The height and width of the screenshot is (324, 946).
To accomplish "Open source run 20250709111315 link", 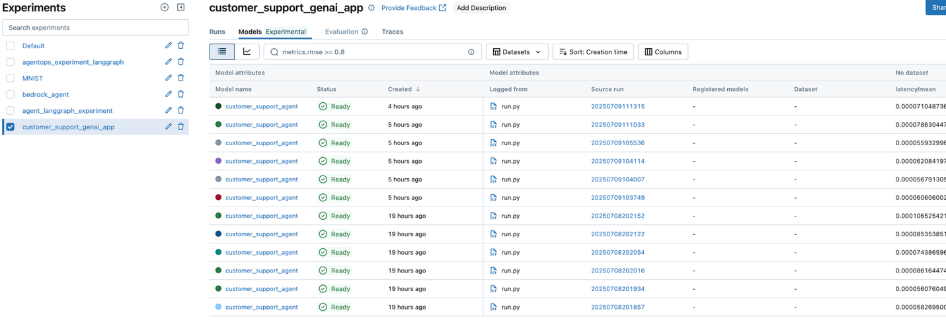I will tap(617, 106).
